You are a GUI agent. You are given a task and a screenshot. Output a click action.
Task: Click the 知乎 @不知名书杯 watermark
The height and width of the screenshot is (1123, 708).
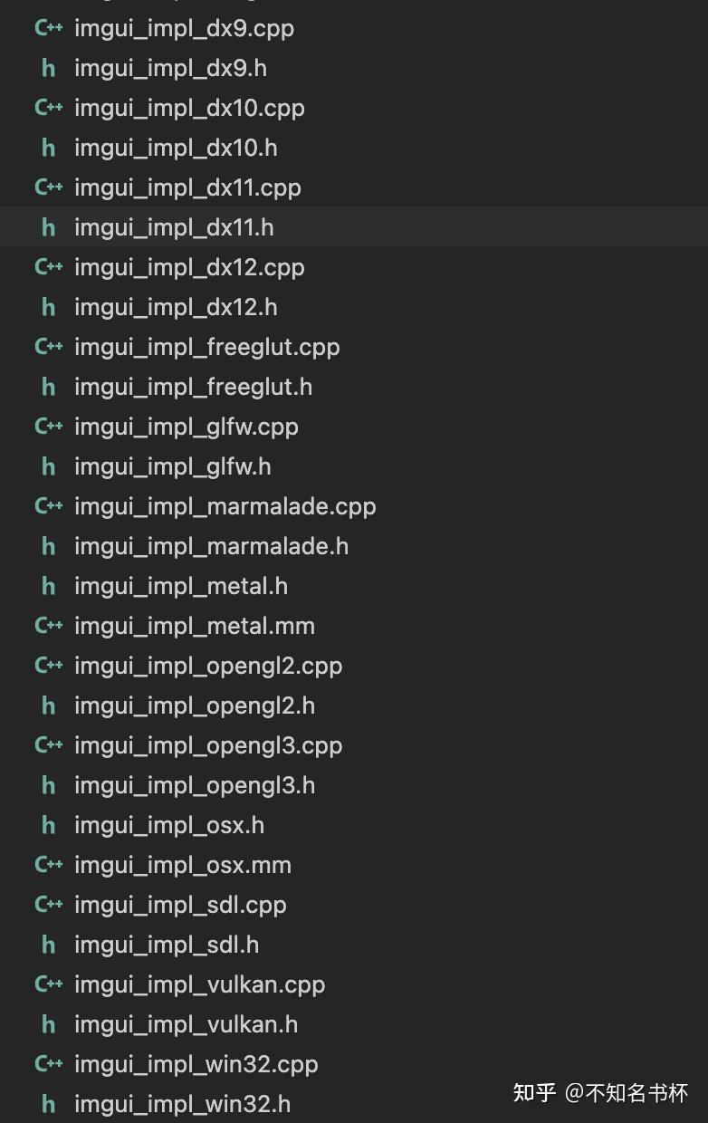[600, 1092]
